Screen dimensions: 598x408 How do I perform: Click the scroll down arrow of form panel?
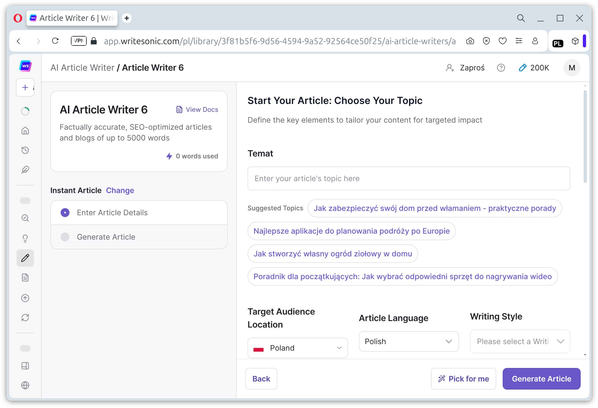click(585, 355)
